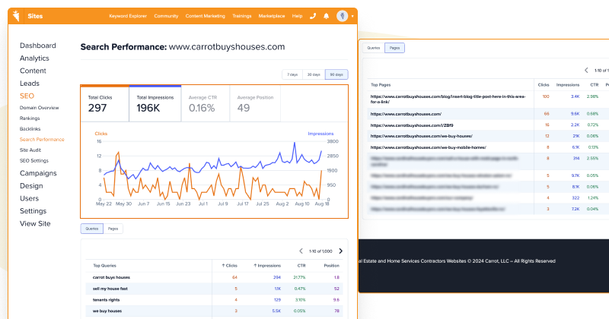Image resolution: width=609 pixels, height=319 pixels.
Task: Click View Site in the sidebar
Action: pos(35,223)
